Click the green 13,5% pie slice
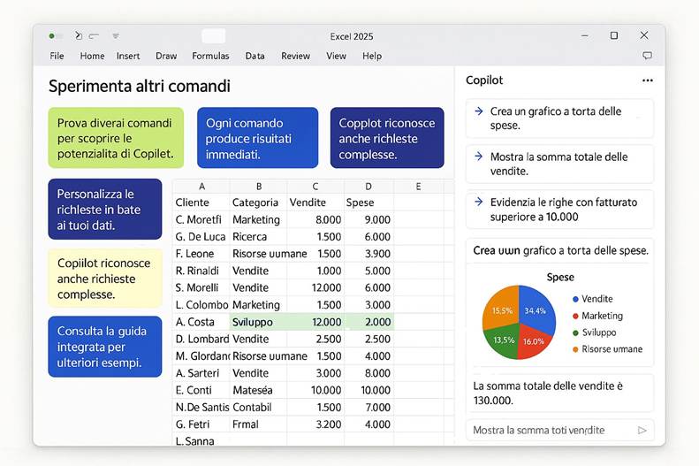The image size is (699, 466). coord(502,341)
